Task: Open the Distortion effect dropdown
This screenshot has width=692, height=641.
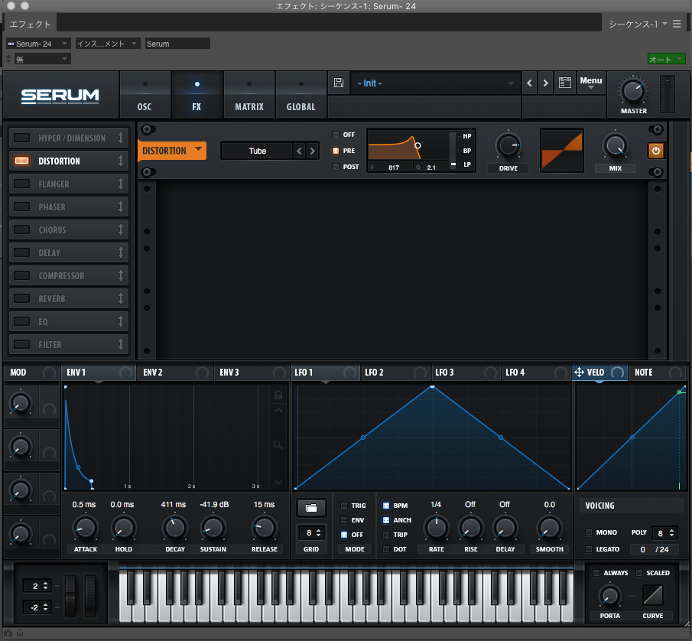Action: click(x=172, y=151)
